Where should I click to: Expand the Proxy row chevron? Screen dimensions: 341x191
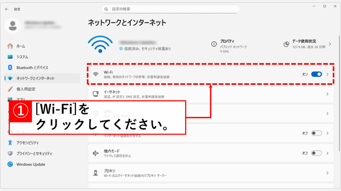tap(327, 173)
